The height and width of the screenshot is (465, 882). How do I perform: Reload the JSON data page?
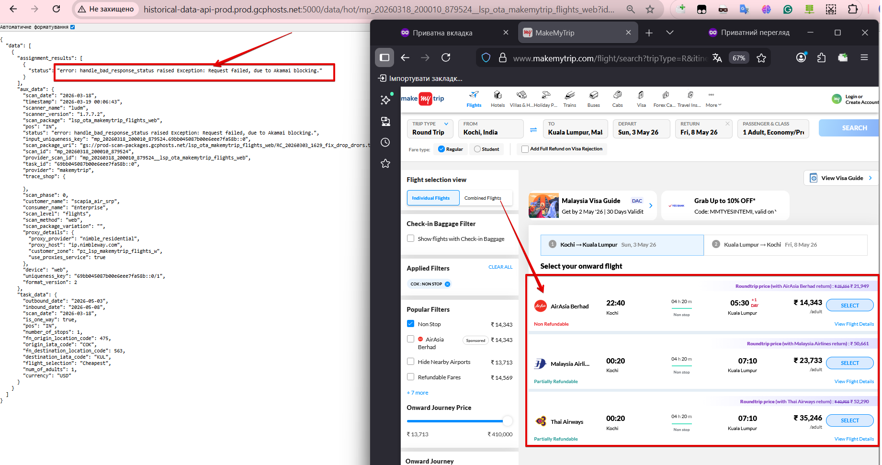(x=56, y=9)
